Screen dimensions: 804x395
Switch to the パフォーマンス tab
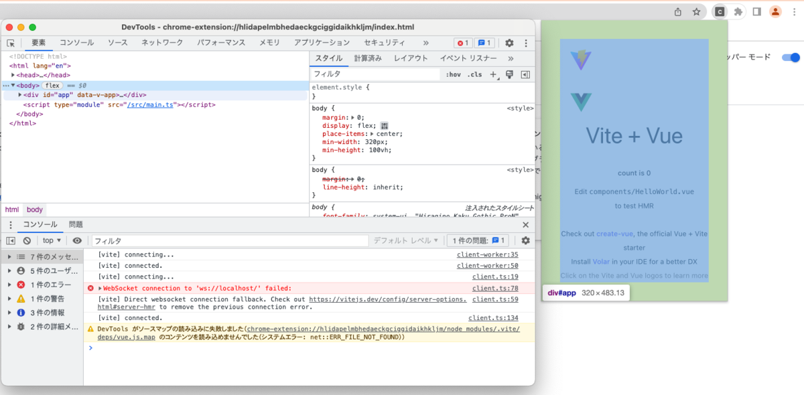click(221, 43)
